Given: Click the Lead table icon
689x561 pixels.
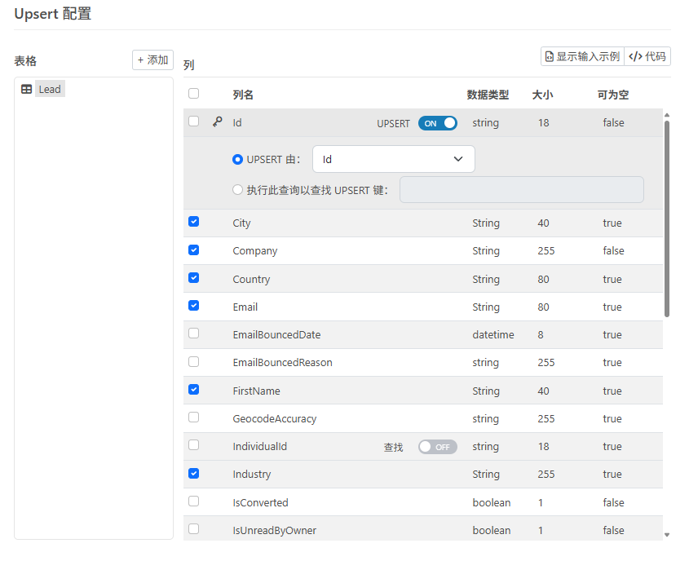Looking at the screenshot, I should pyautogui.click(x=27, y=90).
